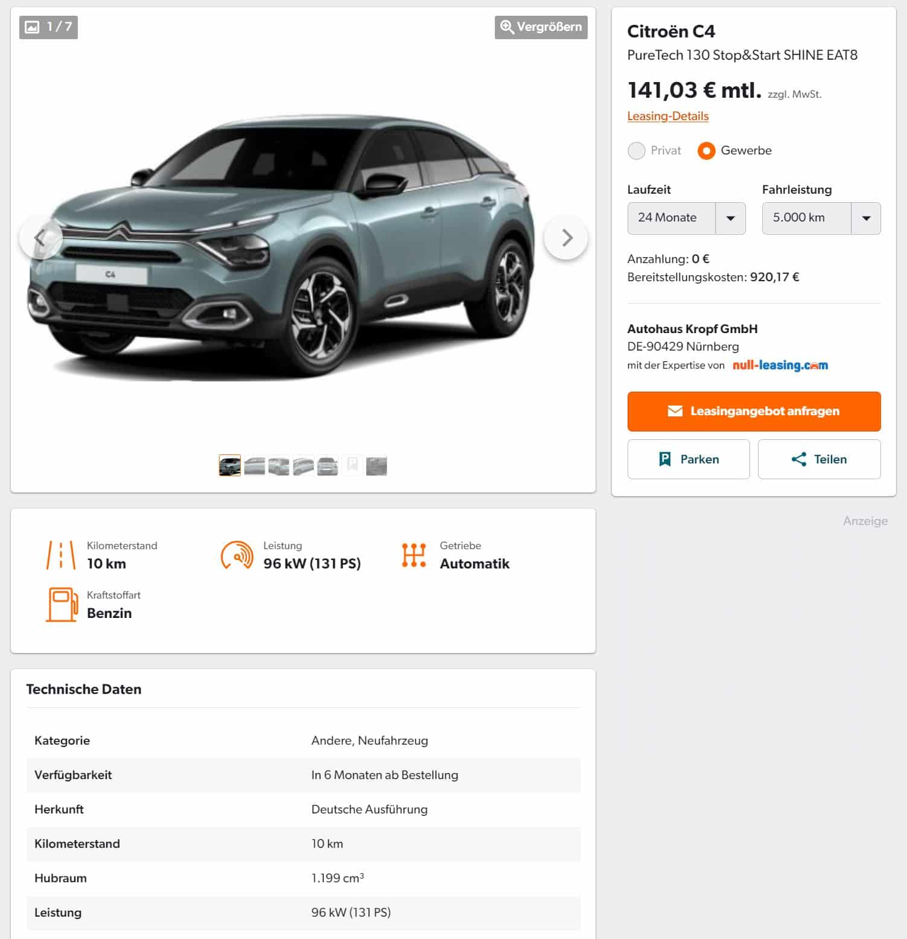This screenshot has width=907, height=939.
Task: Select the Gewerbe radio button
Action: (706, 151)
